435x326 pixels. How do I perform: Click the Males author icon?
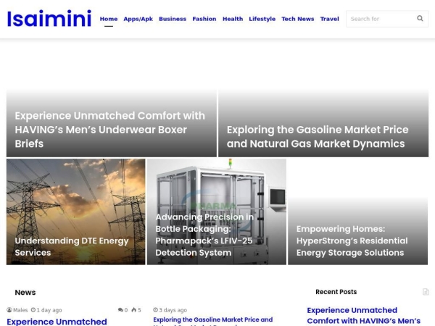9,310
